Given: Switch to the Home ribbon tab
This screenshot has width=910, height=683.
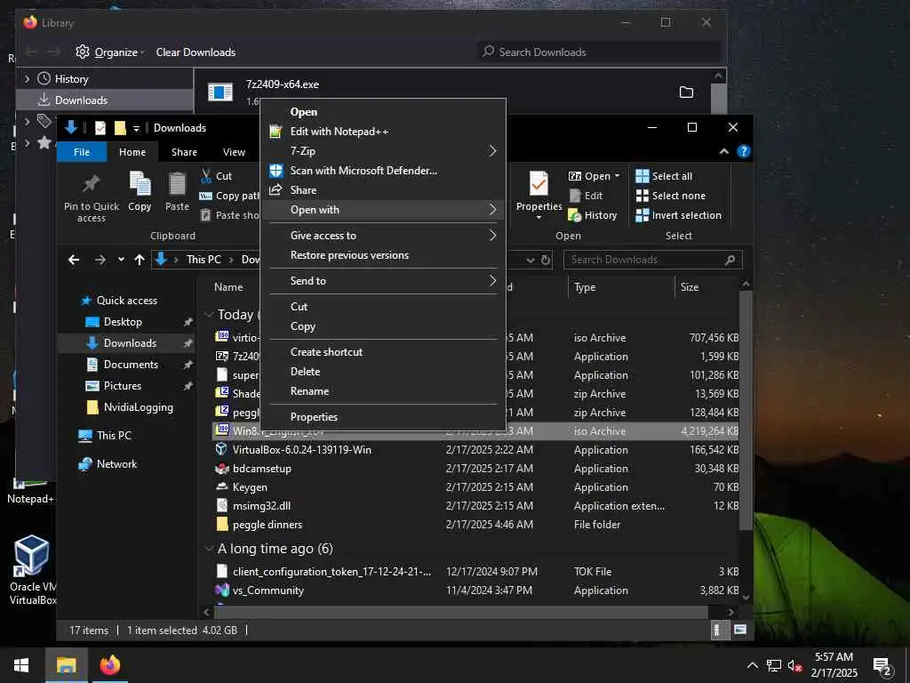Looking at the screenshot, I should (x=132, y=152).
